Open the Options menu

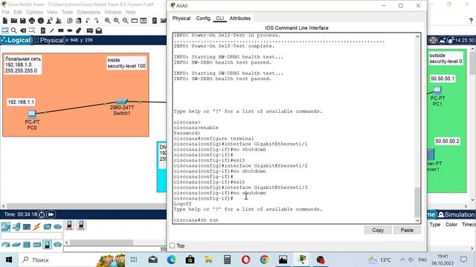point(34,12)
